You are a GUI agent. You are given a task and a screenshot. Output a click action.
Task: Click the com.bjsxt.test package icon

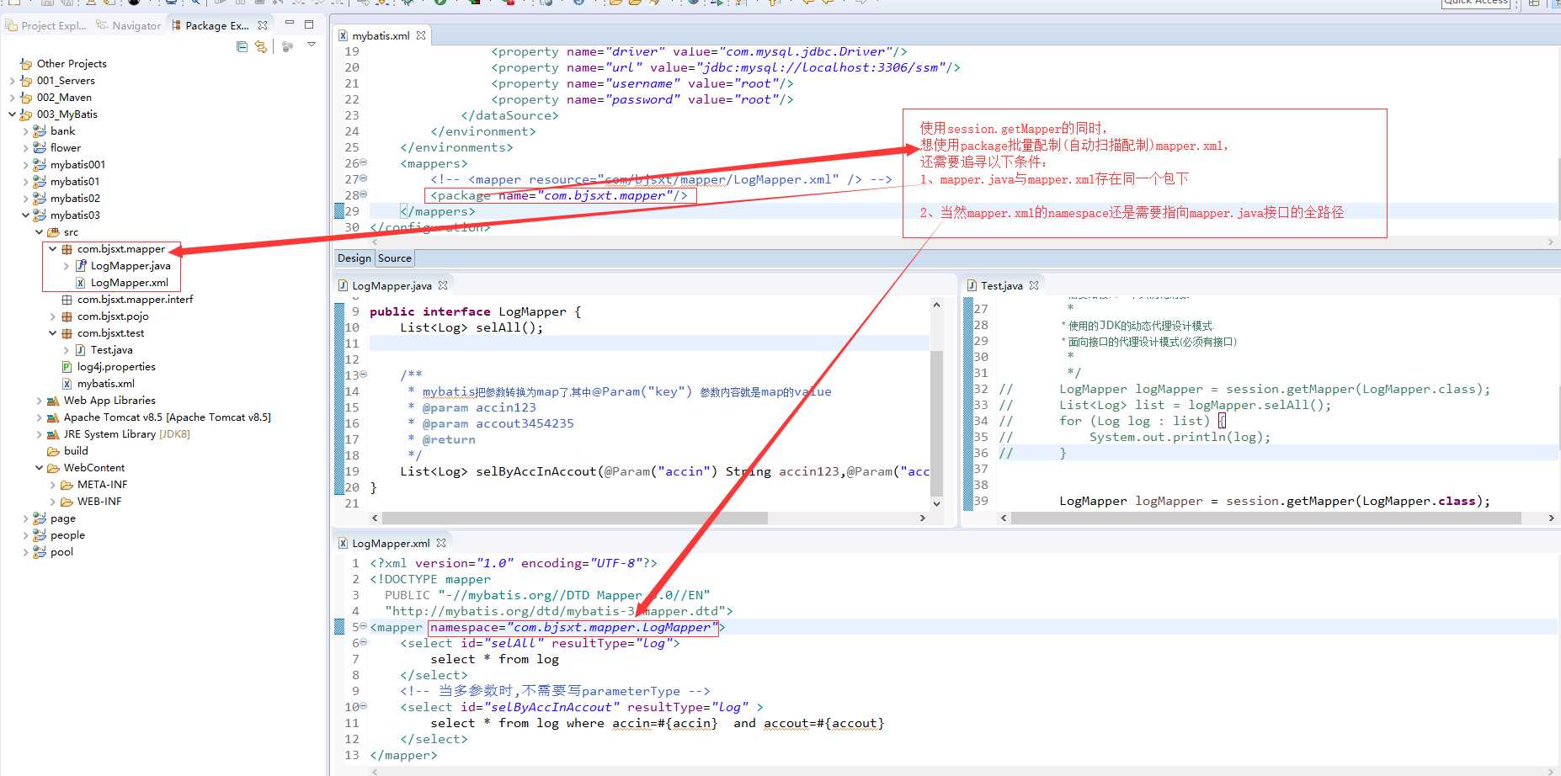pos(67,333)
